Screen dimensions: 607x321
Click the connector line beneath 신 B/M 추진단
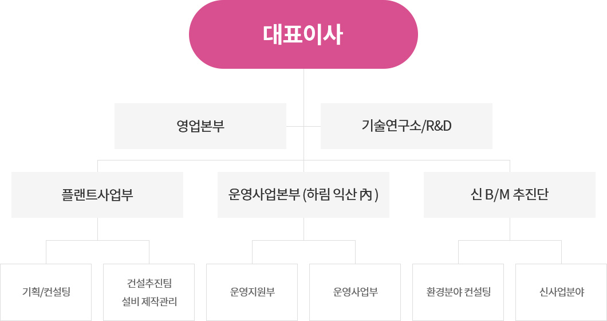pyautogui.click(x=510, y=229)
